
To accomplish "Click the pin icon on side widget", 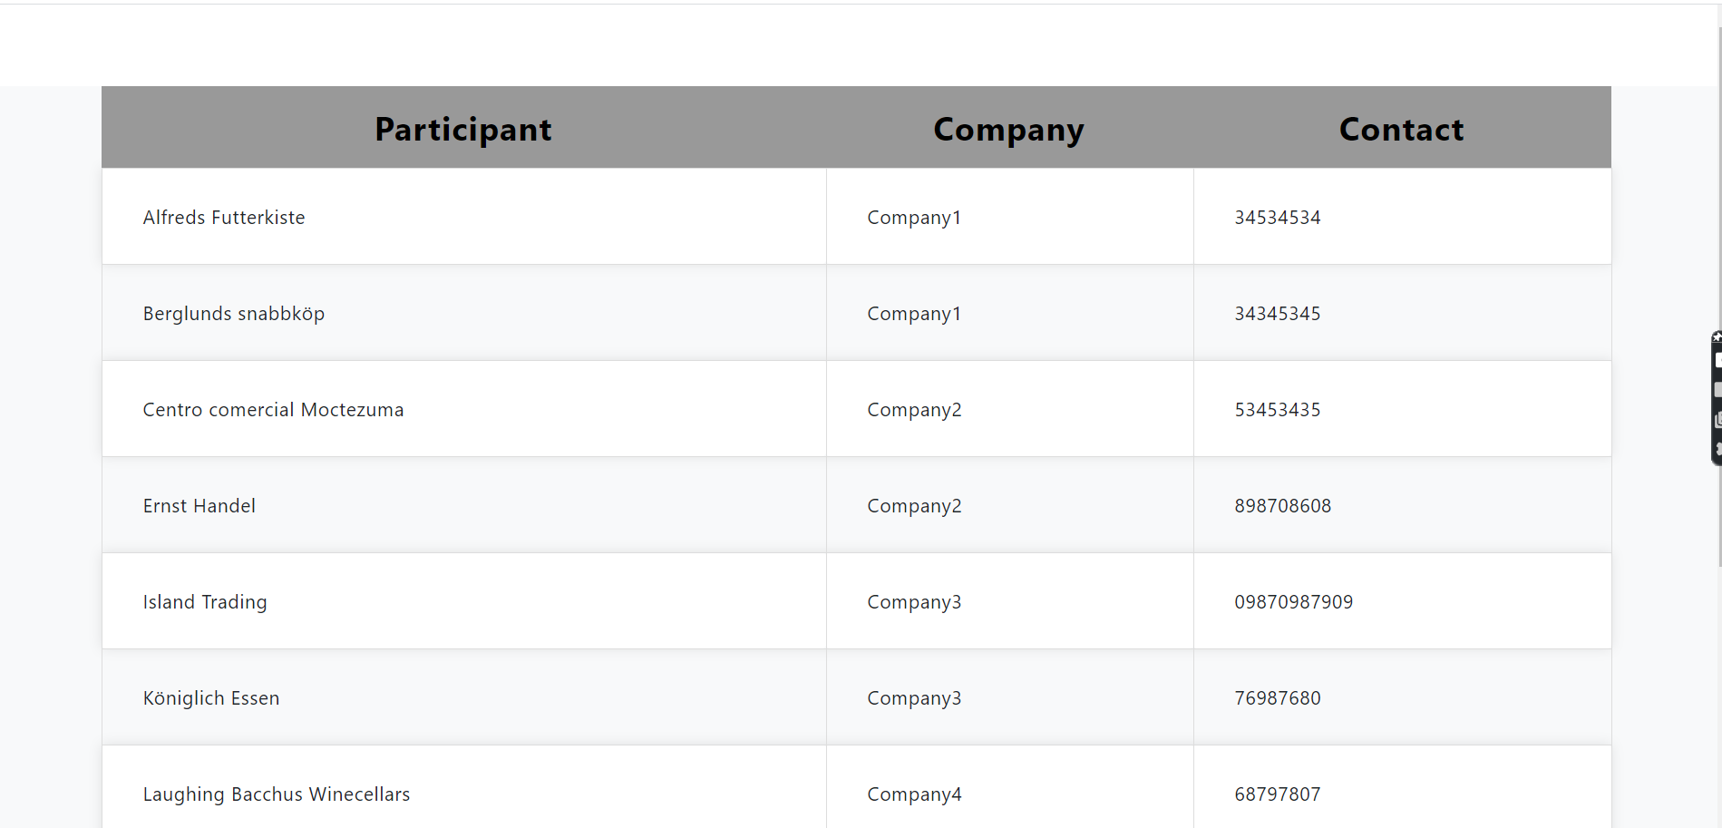I will point(1717,337).
